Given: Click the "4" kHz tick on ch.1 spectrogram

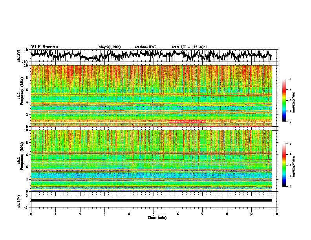Looking at the screenshot, I should (x=27, y=102).
